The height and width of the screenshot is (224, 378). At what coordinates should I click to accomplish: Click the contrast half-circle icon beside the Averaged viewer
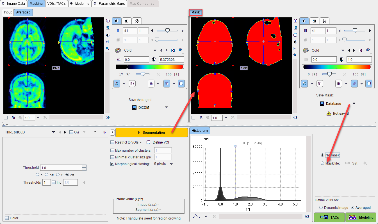[108, 35]
